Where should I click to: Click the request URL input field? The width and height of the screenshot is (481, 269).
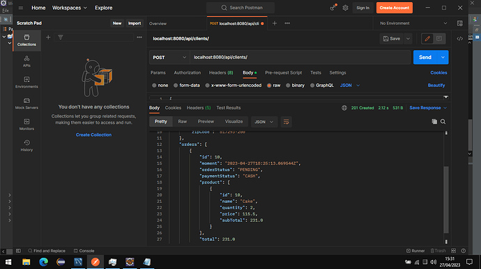point(300,57)
